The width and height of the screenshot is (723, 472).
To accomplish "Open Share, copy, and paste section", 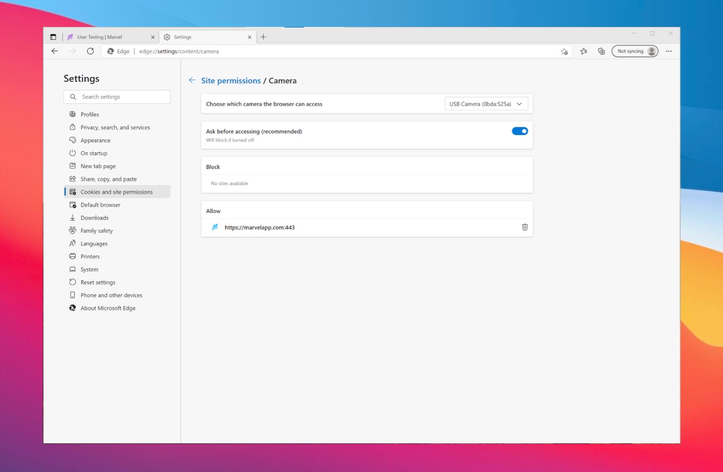I will pos(117,179).
